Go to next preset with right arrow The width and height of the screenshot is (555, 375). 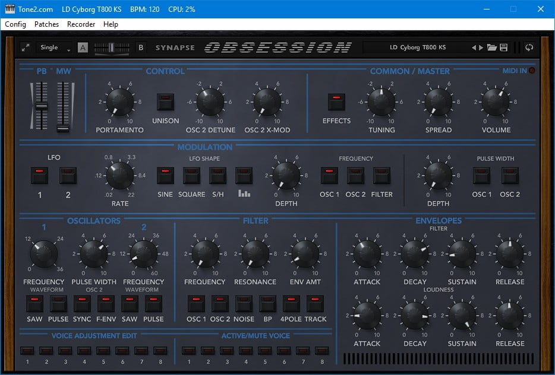(481, 47)
